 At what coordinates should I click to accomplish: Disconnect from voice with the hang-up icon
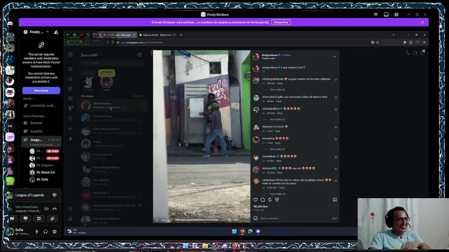pos(54,209)
